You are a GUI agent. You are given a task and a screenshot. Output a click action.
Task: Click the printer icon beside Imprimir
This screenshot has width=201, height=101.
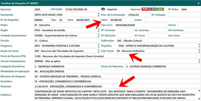pyautogui.click(x=103, y=9)
